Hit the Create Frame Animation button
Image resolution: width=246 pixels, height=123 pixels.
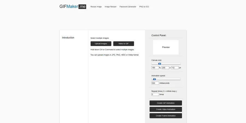tap(166, 116)
